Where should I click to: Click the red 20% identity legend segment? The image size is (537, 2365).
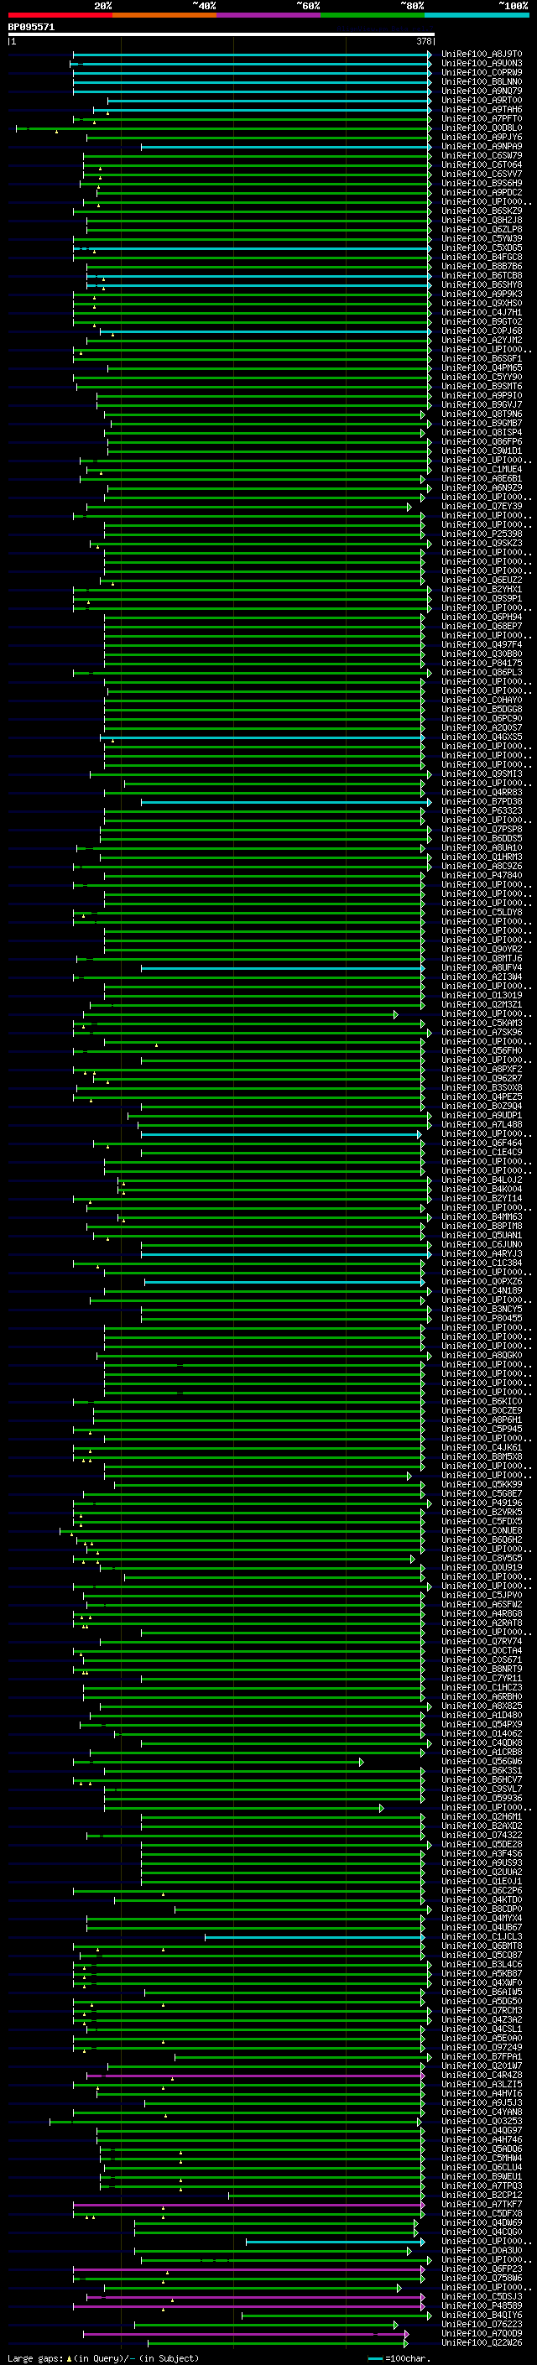[60, 15]
